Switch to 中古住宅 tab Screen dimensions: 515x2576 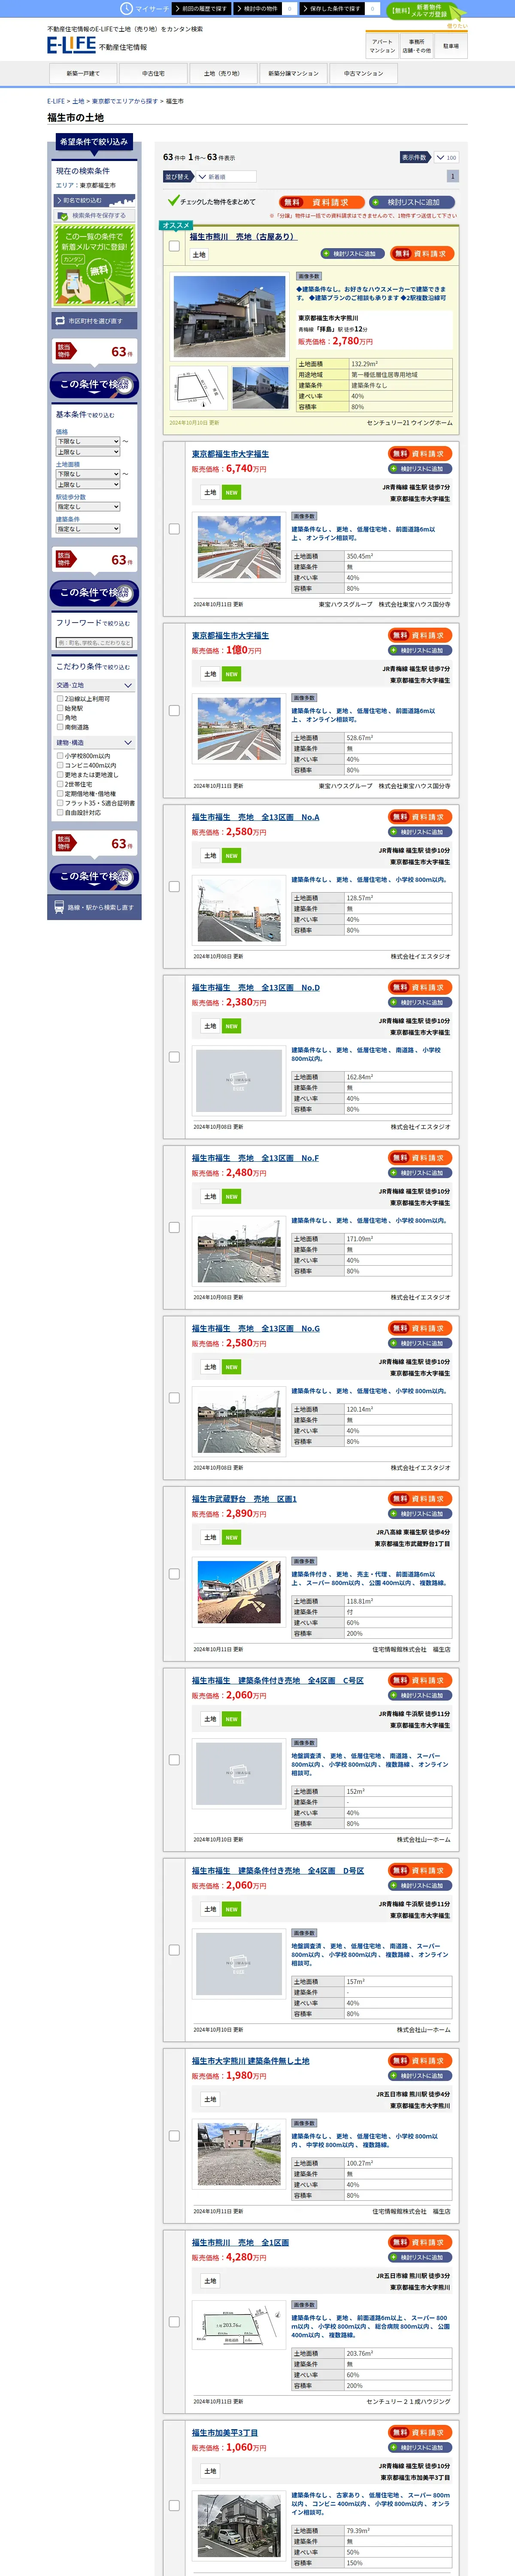point(153,73)
